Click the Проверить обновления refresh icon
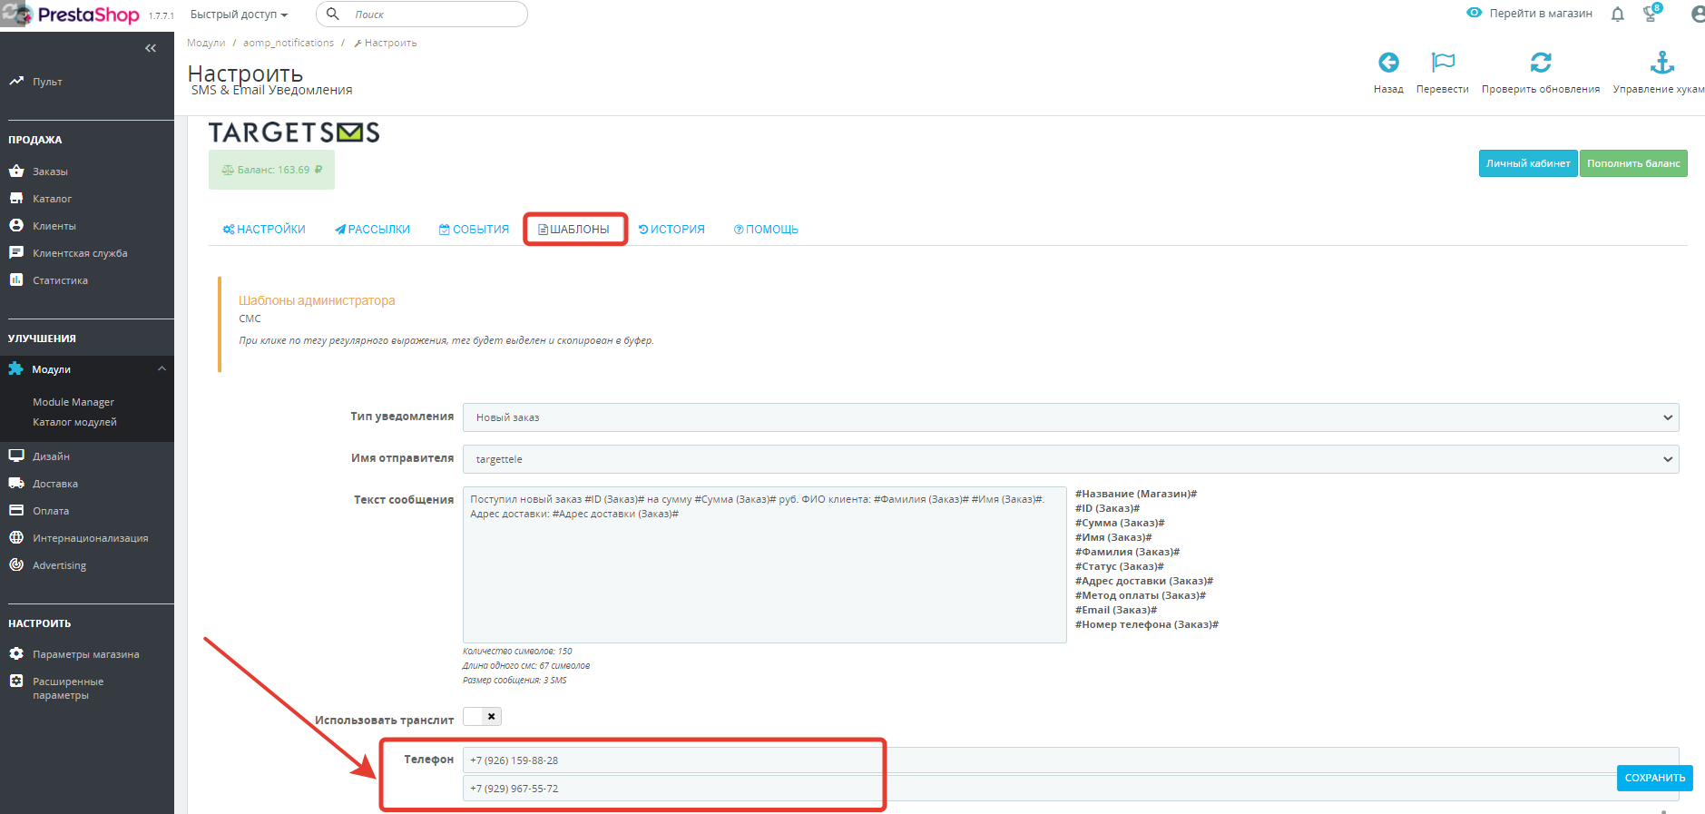Viewport: 1705px width, 814px height. pyautogui.click(x=1541, y=62)
